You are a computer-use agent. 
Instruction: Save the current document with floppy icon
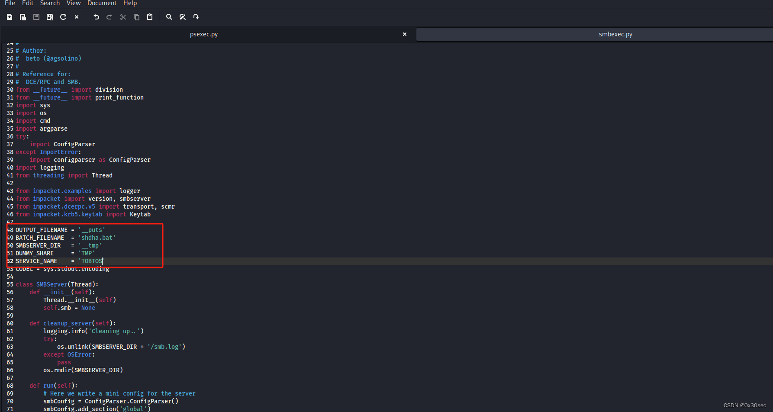(36, 17)
